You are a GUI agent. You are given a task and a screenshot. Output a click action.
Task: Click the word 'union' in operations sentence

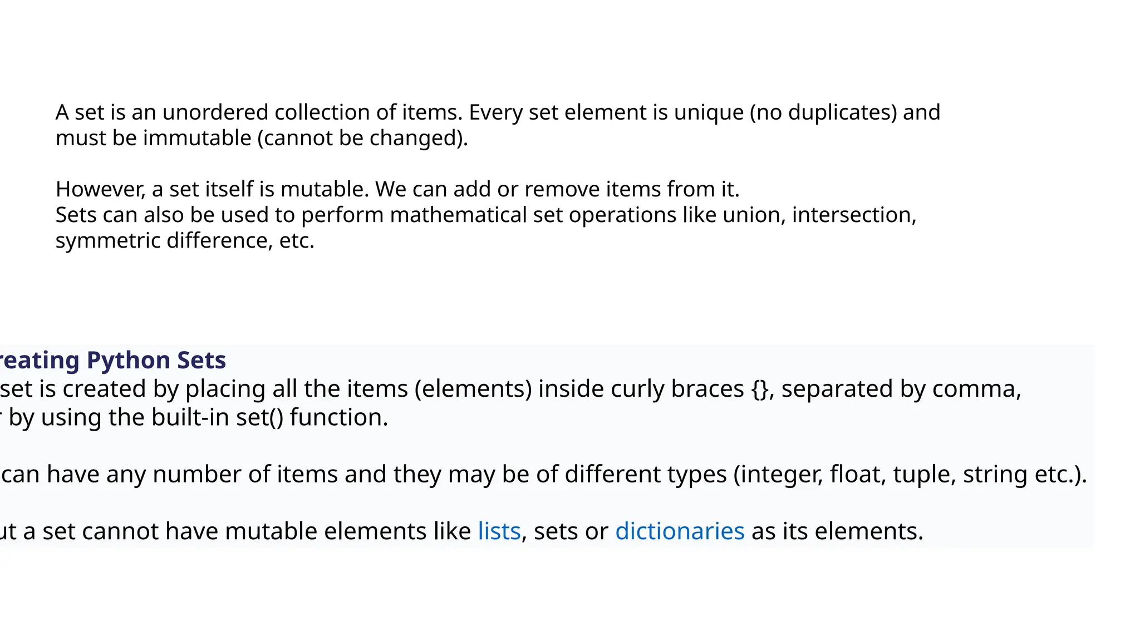click(x=751, y=215)
